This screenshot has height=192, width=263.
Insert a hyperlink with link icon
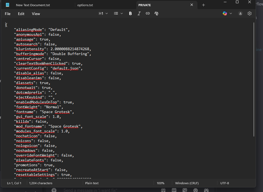147,13
